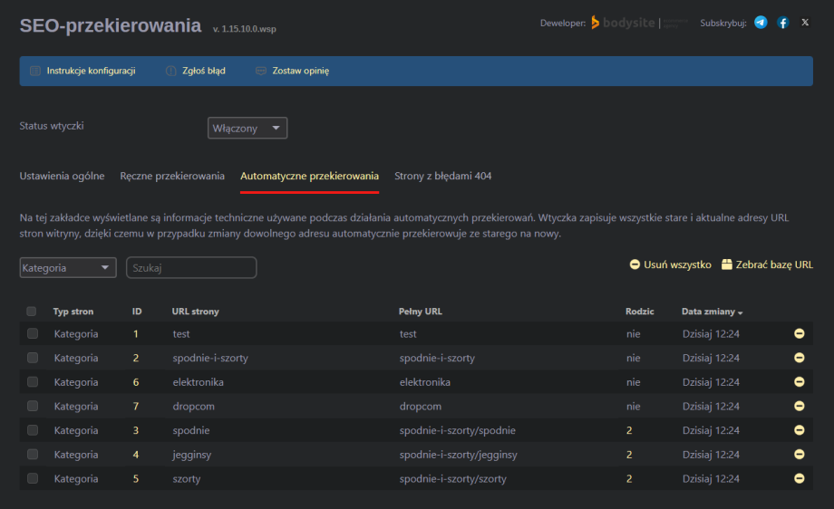
Task: Select the checkbox for the 'spodnie' row
Action: (33, 430)
